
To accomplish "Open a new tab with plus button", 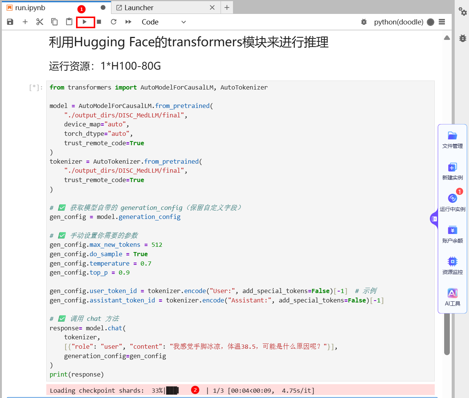I will tap(227, 8).
